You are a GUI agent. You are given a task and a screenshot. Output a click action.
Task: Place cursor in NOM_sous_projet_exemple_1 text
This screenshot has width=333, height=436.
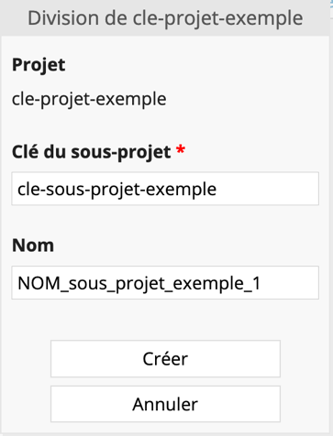tap(139, 283)
